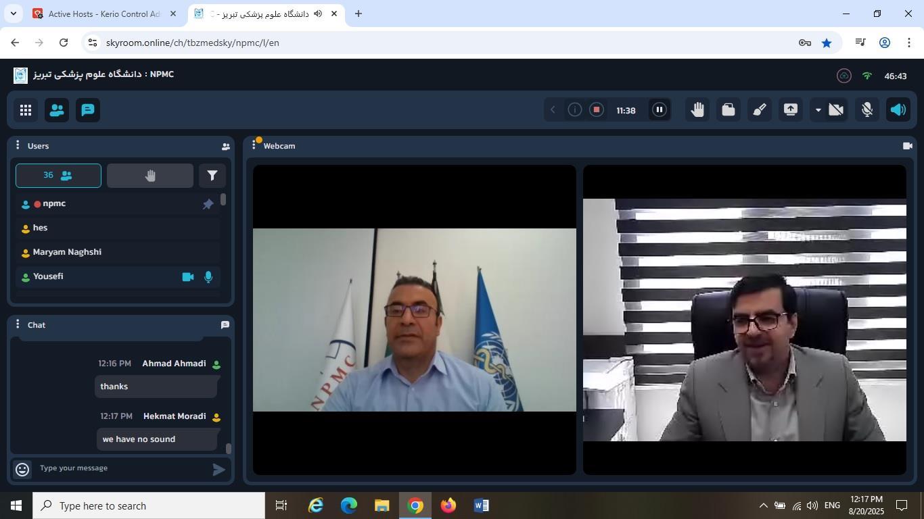Screen dimensions: 924x519
Task: Click the screen share upload icon
Action: click(790, 110)
